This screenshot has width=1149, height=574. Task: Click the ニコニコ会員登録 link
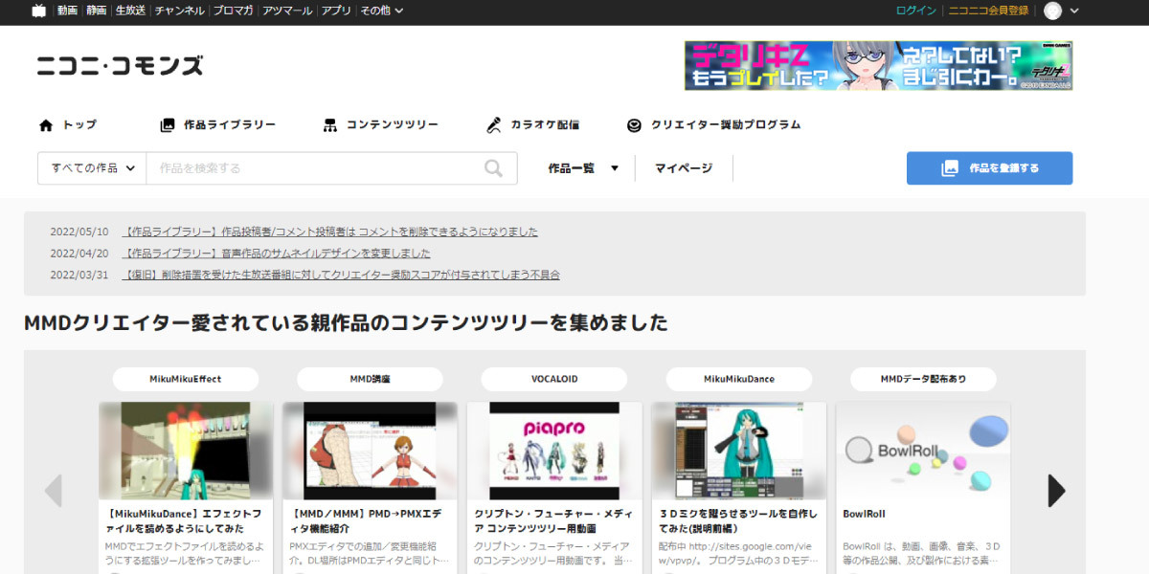[x=988, y=11]
